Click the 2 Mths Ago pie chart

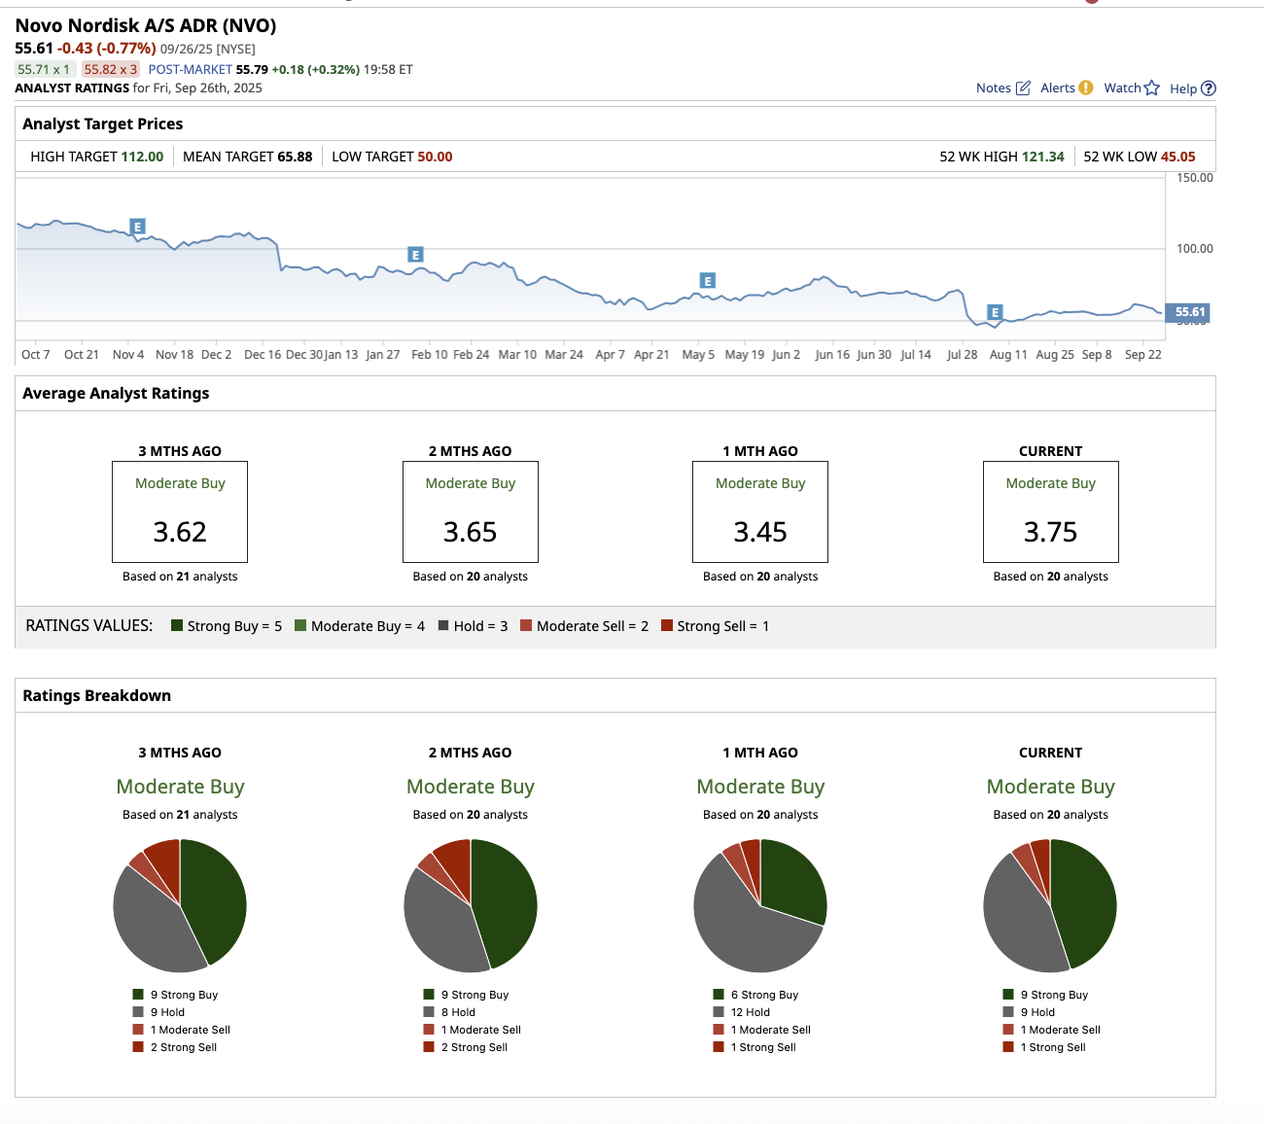pos(471,905)
